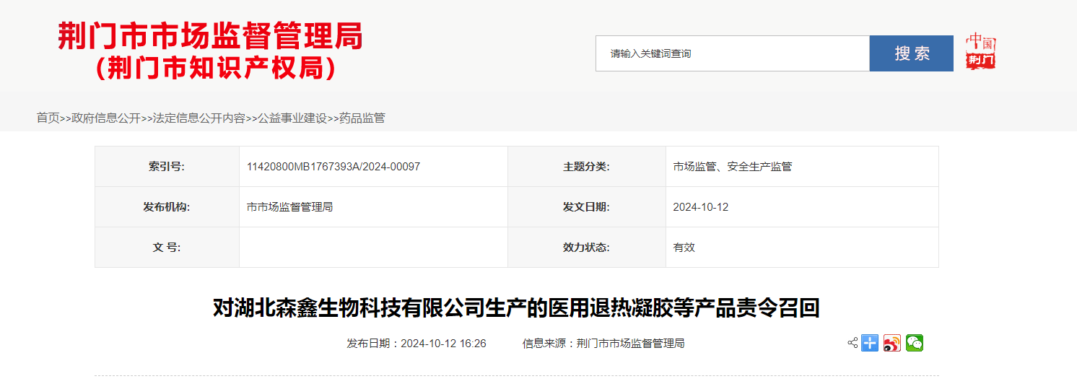The height and width of the screenshot is (384, 1077).
Task: Go to 首页 in the breadcrumb
Action: pos(48,118)
